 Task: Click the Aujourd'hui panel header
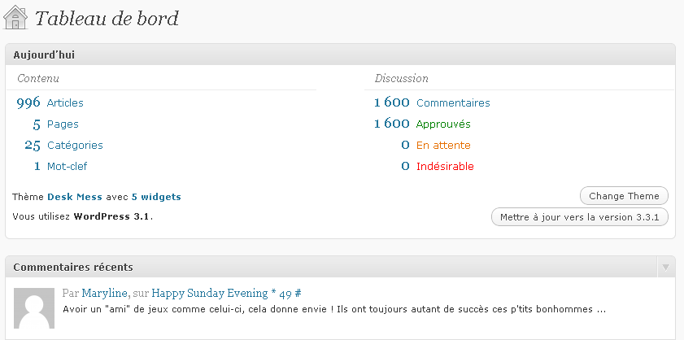[x=340, y=55]
